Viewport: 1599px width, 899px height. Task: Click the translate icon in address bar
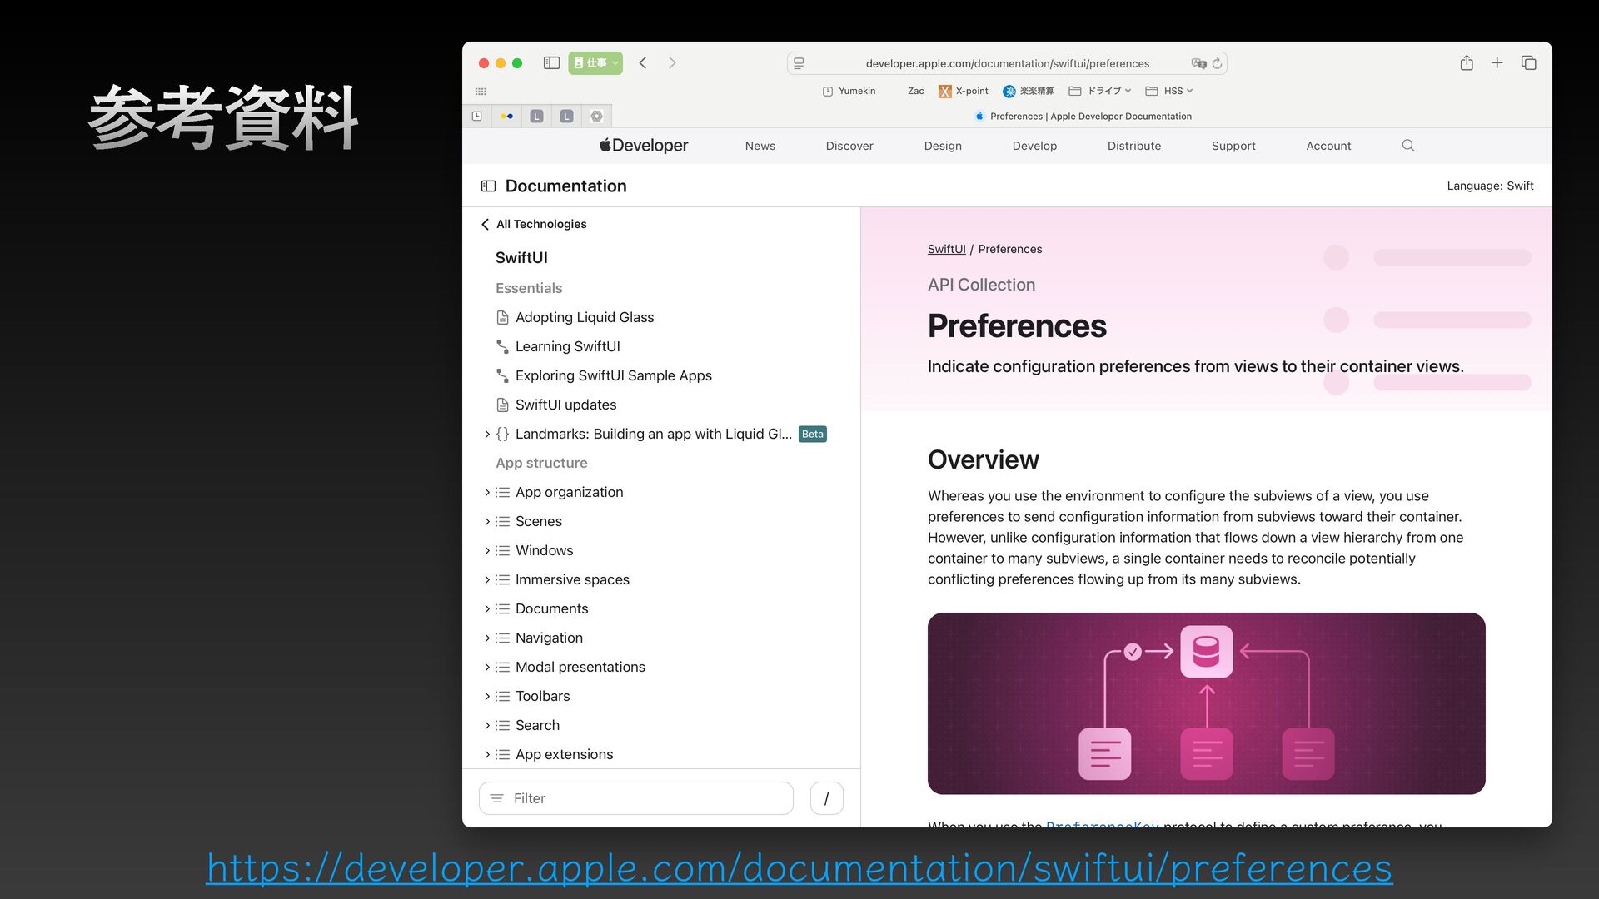1198,63
